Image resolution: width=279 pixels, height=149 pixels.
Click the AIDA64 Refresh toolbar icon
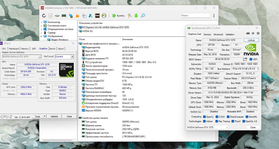coord(44,16)
